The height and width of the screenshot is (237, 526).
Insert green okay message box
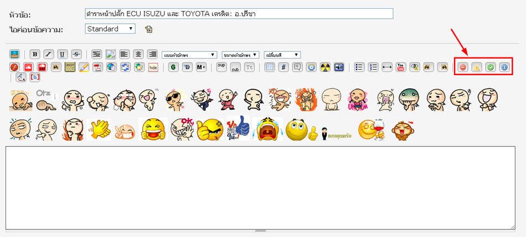coord(491,67)
